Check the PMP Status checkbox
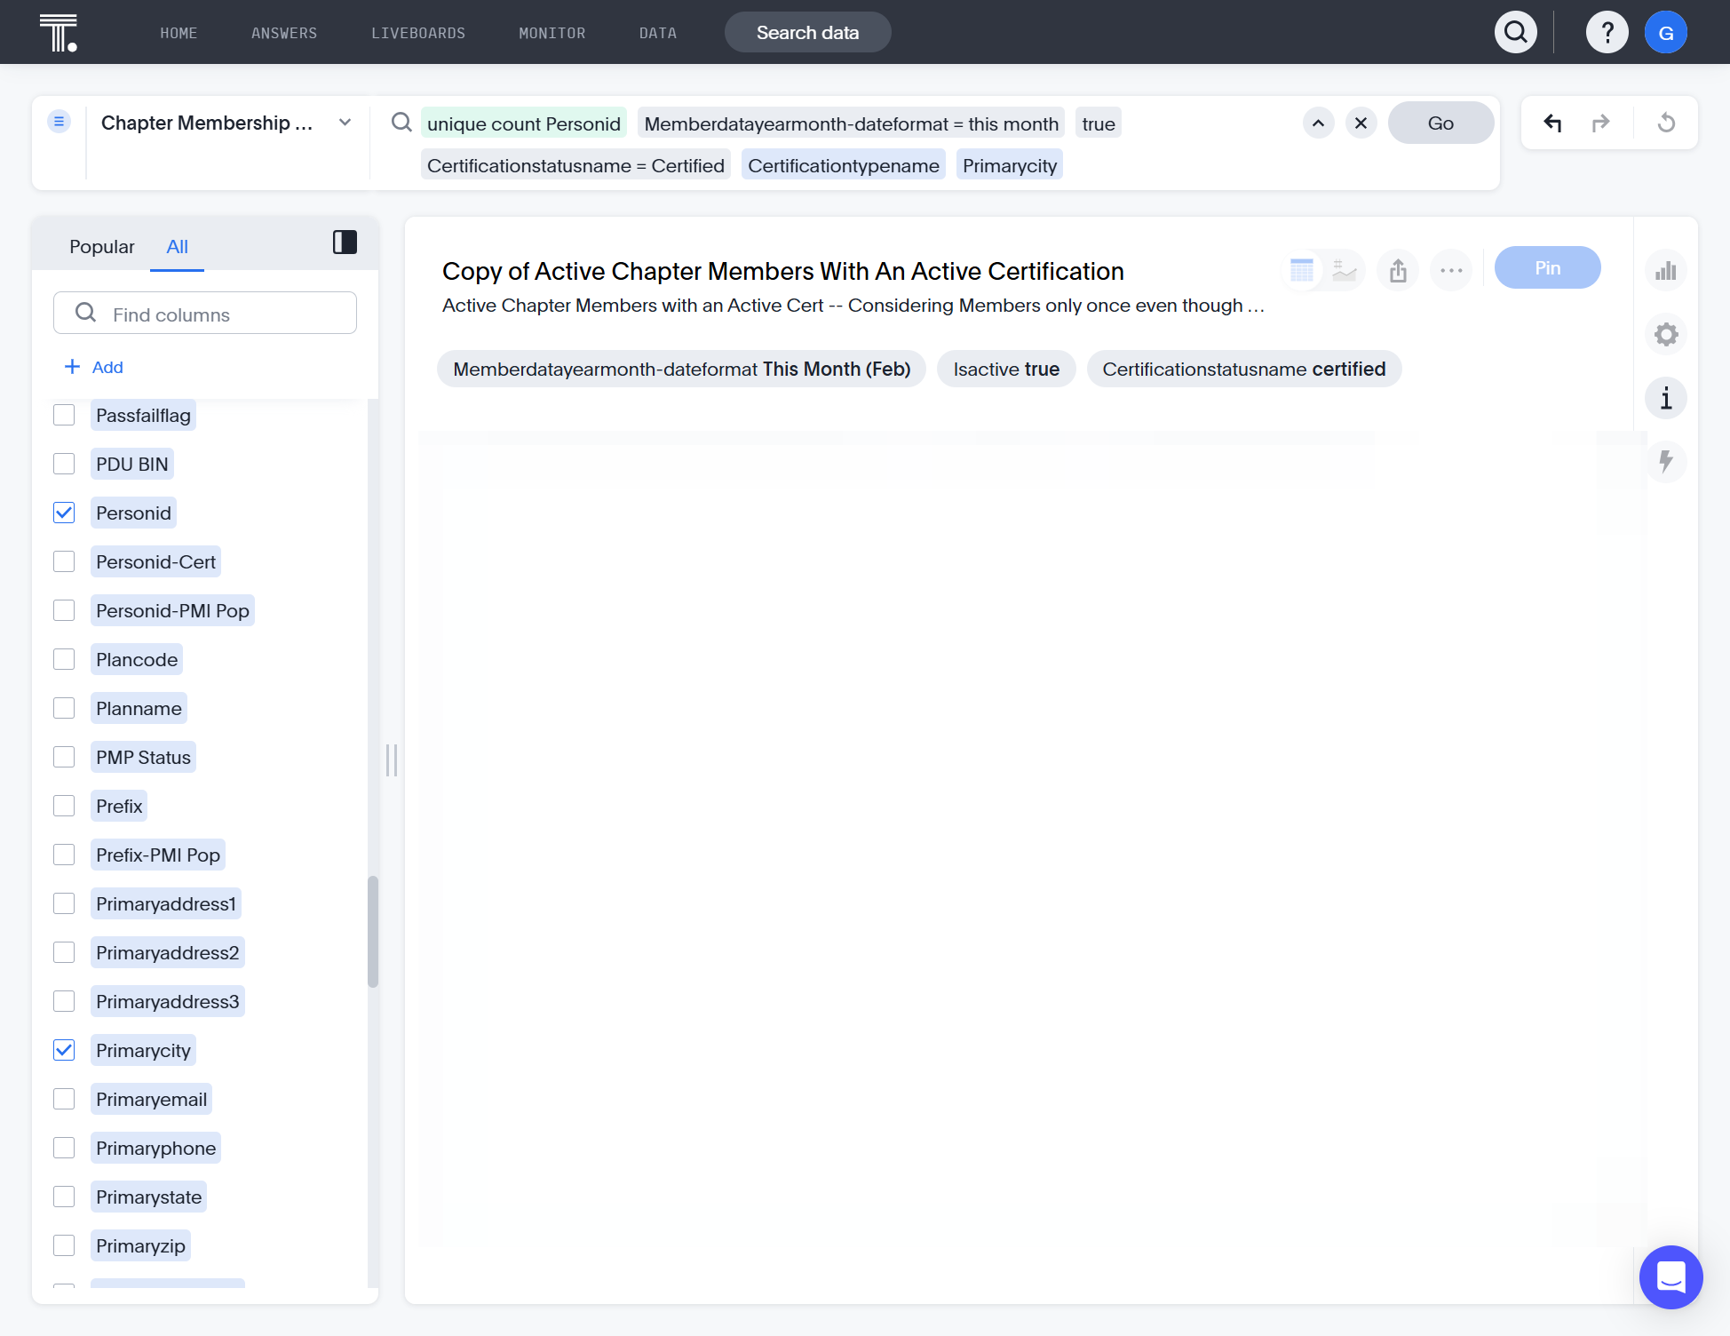 [64, 757]
